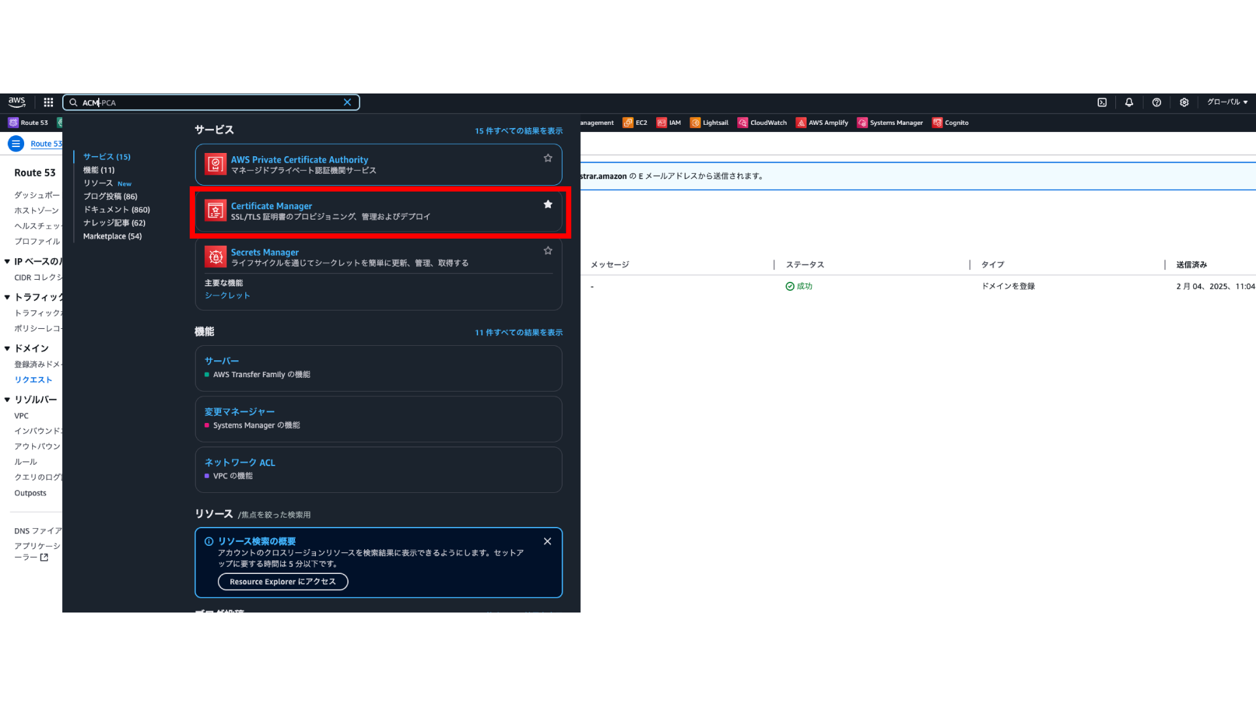Select ブログ投稿 (86) filter category
Viewport: 1256px width, 706px height.
tap(110, 196)
